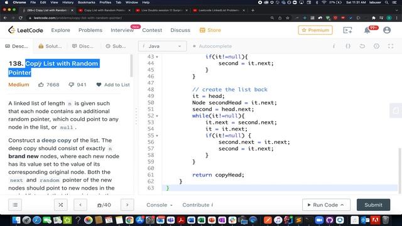Open Safari from the Dock
Screen dimensions: 402x226
37,220
